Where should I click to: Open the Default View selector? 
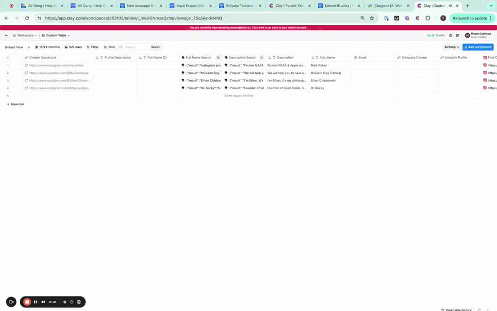[x=17, y=47]
